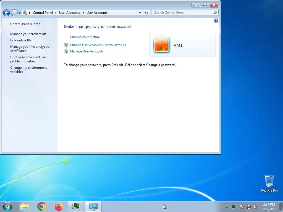
Task: Click the green tray icon
Action: tap(233, 206)
